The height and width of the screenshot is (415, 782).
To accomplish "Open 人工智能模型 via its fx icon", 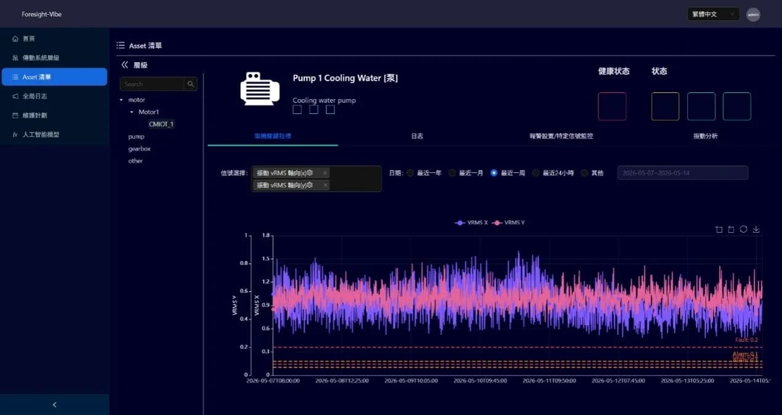I will coord(15,134).
